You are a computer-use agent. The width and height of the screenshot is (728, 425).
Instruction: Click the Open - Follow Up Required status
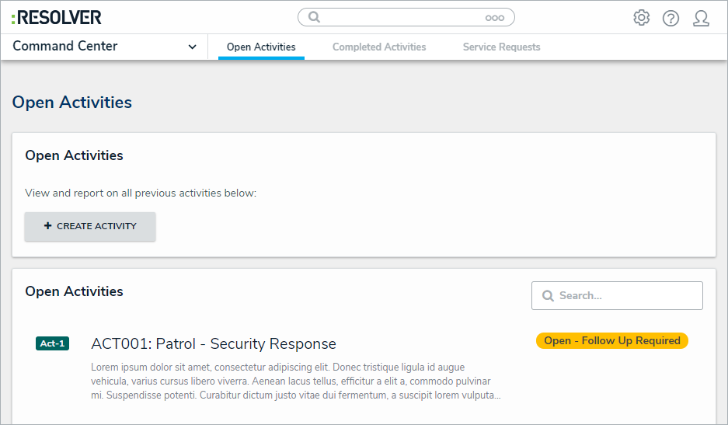tap(612, 341)
